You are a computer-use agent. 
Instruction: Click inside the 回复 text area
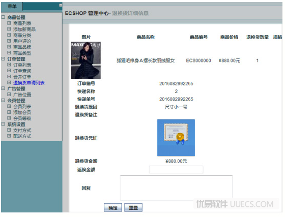pyautogui.click(x=176, y=188)
